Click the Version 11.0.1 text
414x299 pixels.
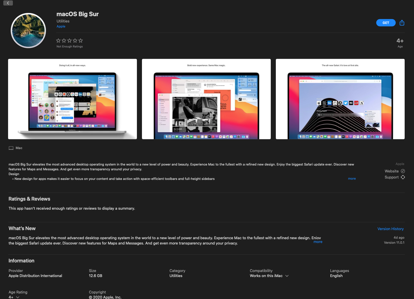(394, 242)
